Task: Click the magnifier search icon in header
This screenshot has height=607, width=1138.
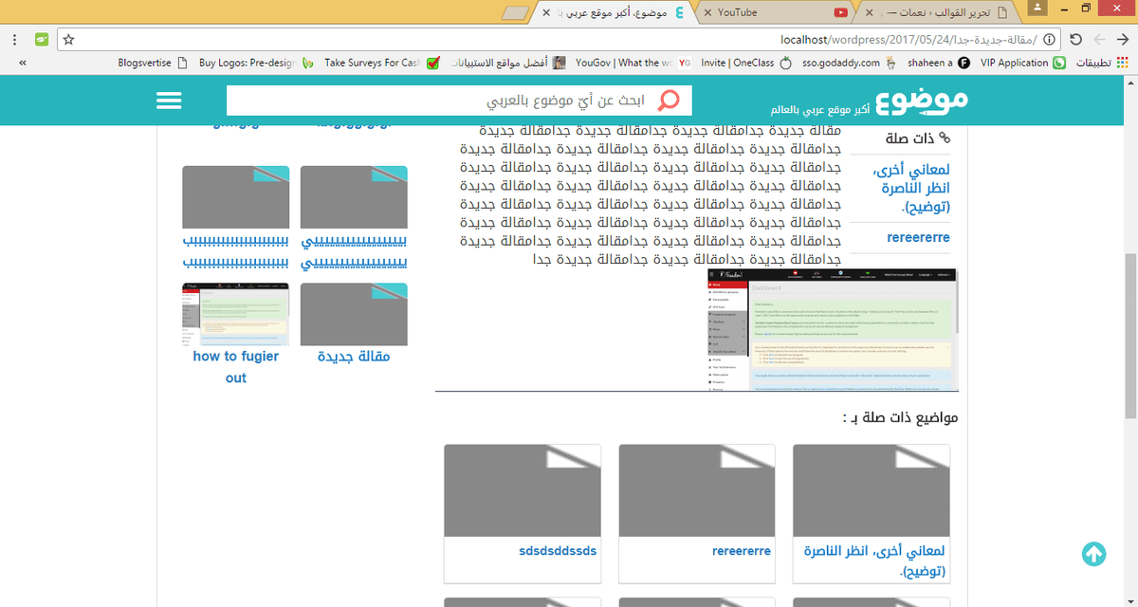Action: 670,101
